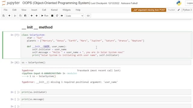Open the cell type Code dropdown
Image resolution: width=193 pixels, height=108 pixels.
74,16
